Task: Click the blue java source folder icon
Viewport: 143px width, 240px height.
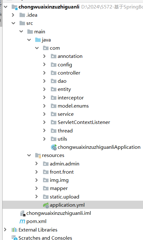Action: click(x=38, y=40)
